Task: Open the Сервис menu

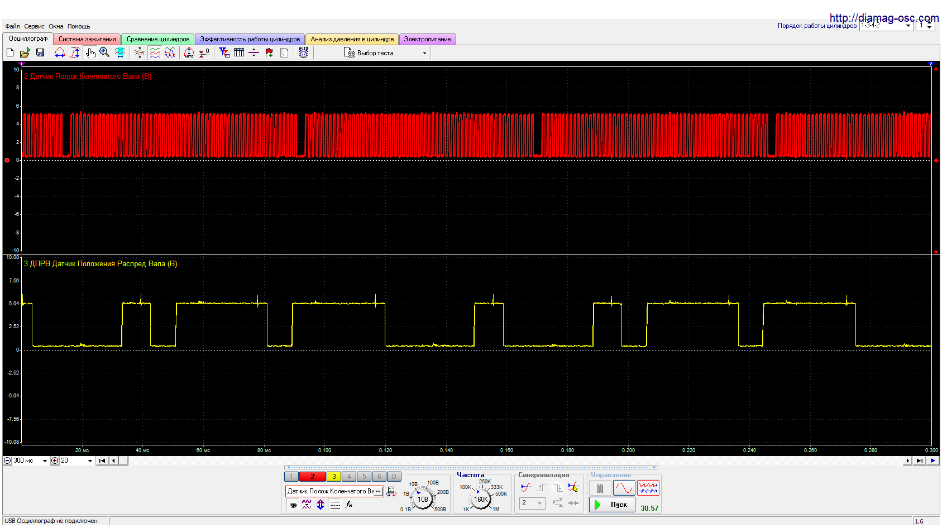Action: pyautogui.click(x=34, y=26)
